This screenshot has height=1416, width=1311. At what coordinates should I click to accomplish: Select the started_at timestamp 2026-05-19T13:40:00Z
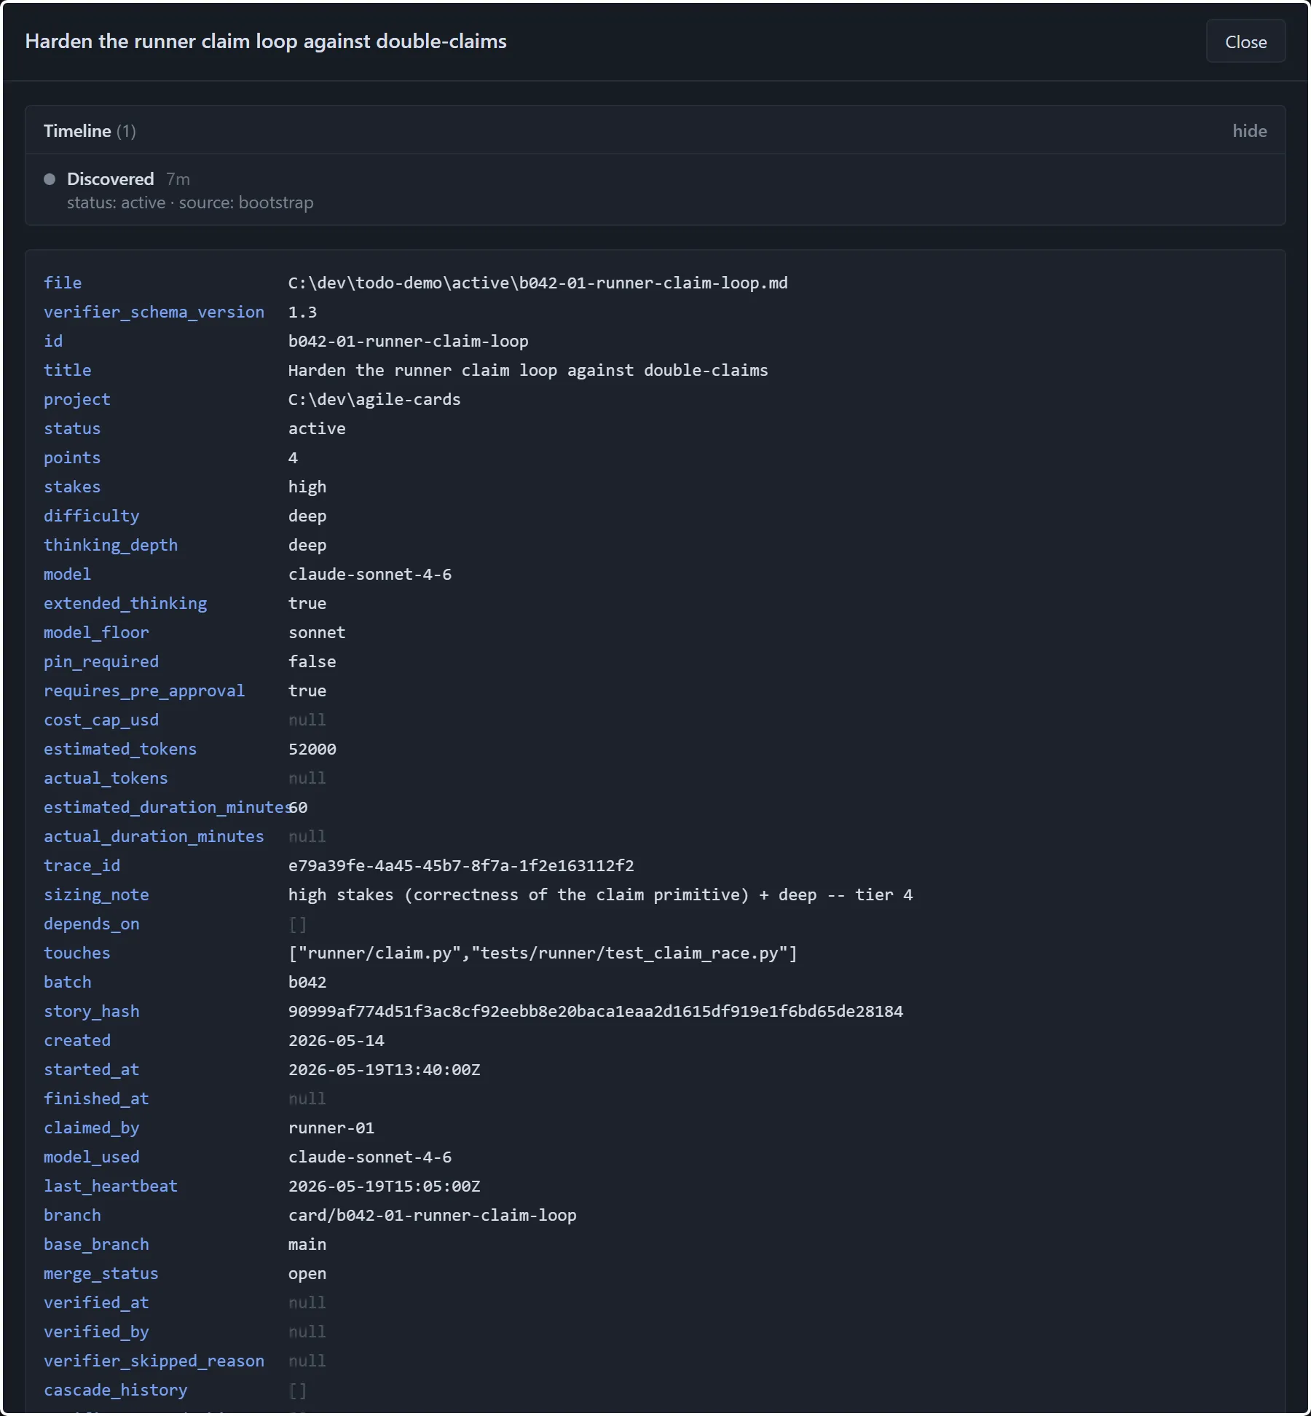click(385, 1069)
